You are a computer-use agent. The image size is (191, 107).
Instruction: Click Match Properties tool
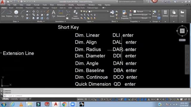click(125, 15)
